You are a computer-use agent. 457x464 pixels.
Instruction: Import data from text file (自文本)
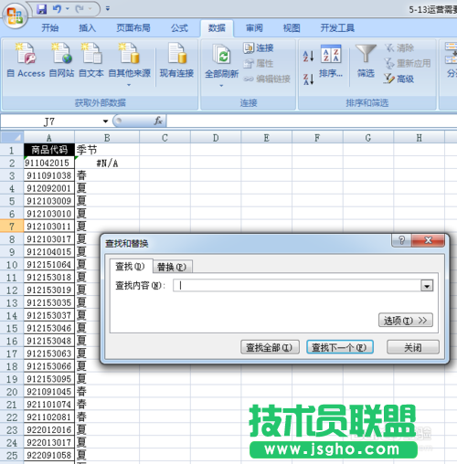coord(91,60)
